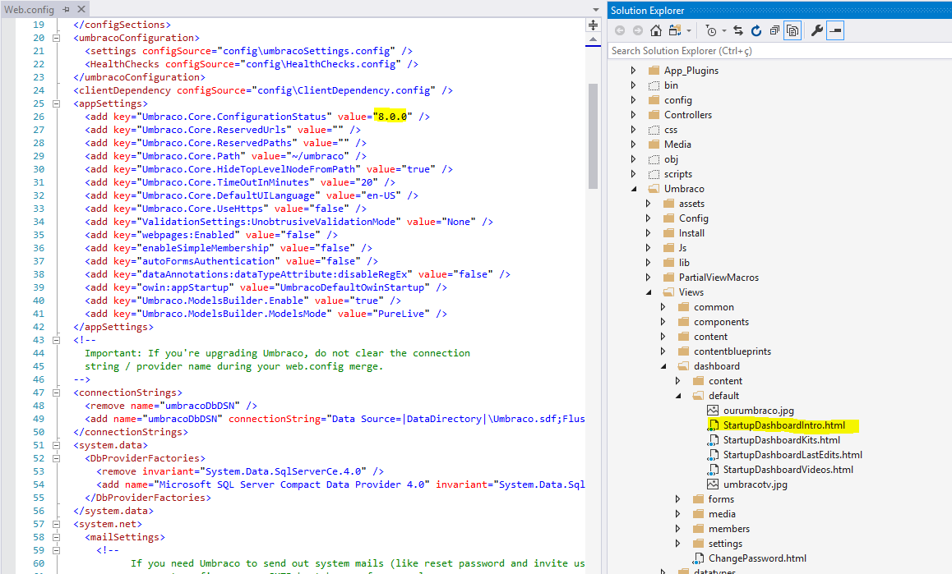Click "PureLive" value on line 41
Viewport: 952px width, 574px height.
tap(400, 314)
